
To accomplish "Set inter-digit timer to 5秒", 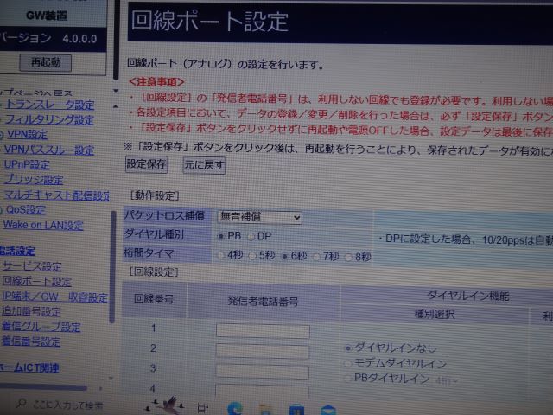I will pos(252,256).
